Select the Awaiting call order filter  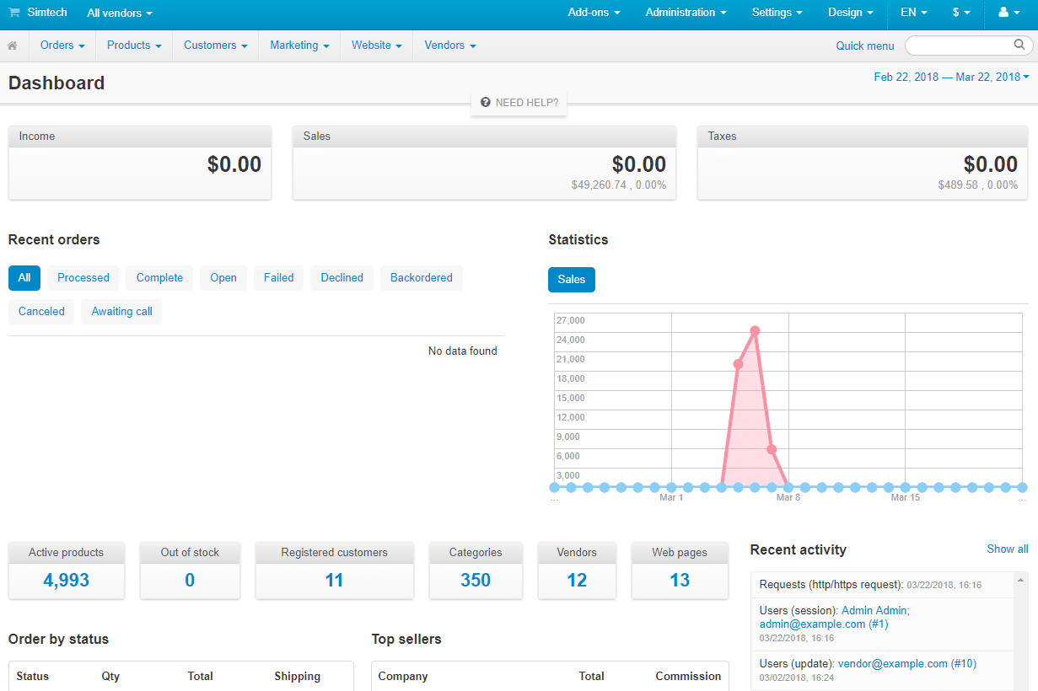121,311
